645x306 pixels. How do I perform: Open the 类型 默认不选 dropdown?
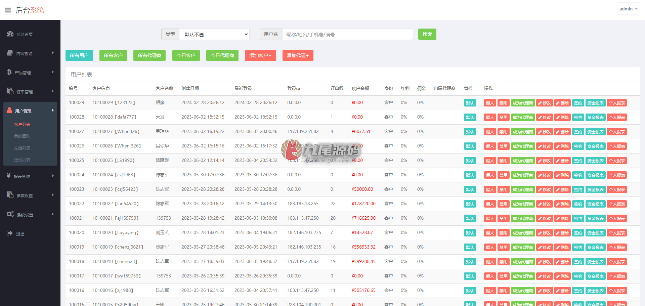214,34
